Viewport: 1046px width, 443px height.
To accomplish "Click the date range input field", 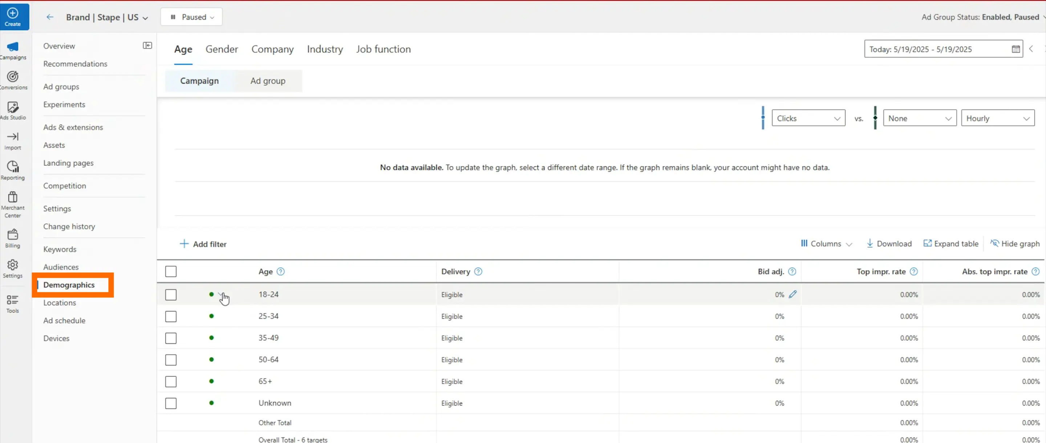I will (x=944, y=49).
